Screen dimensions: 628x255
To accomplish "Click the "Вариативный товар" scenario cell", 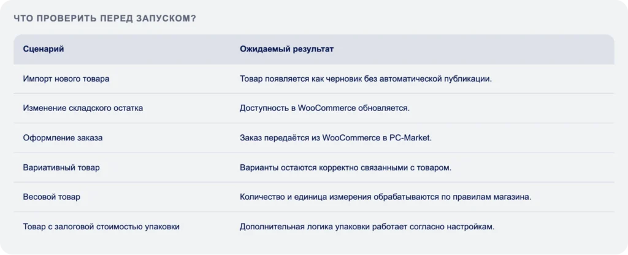I will 61,168.
